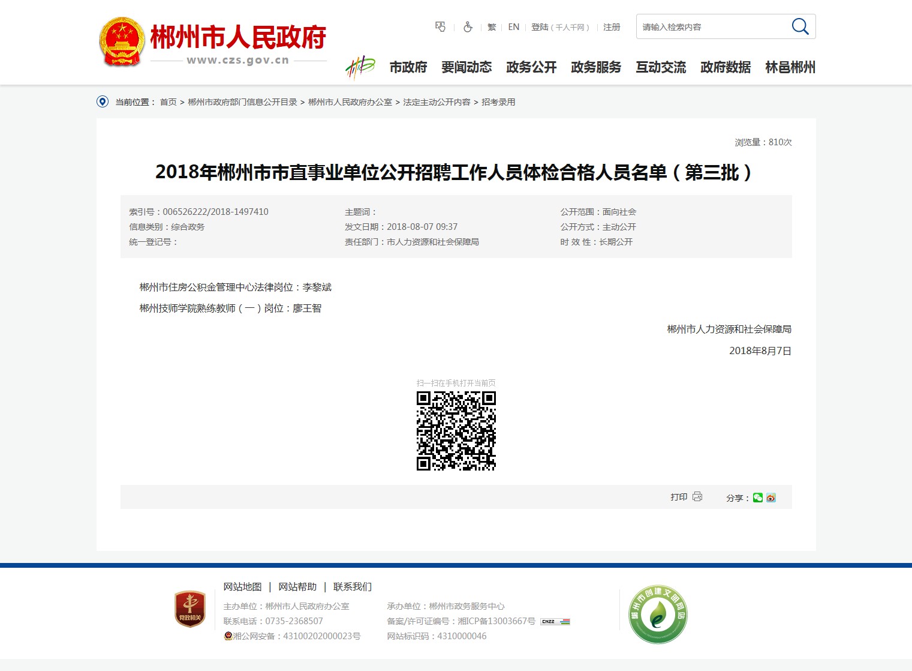Click the QR code image

coord(456,430)
